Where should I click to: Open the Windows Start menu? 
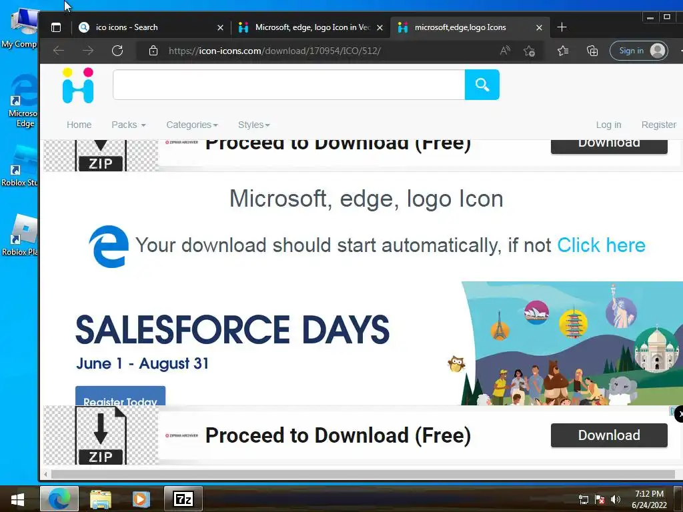point(18,499)
